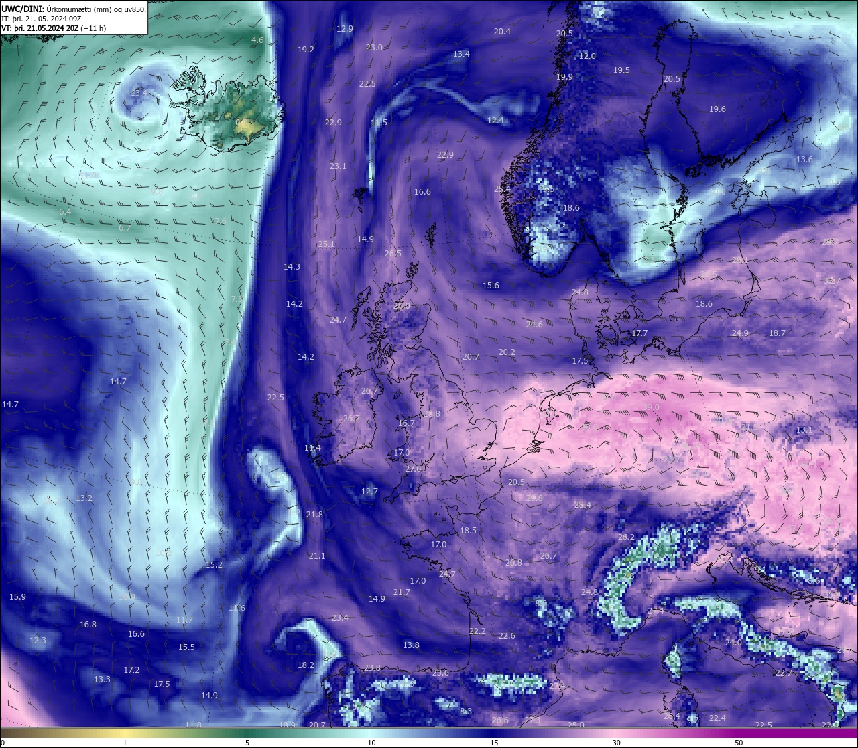
Task: Select the 23.8 value near Spain
Action: pyautogui.click(x=372, y=668)
